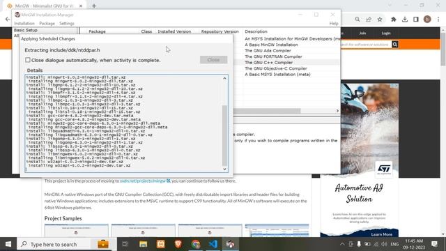This screenshot has width=446, height=251.
Task: Click the volume icon in the system tray
Action: point(384,244)
